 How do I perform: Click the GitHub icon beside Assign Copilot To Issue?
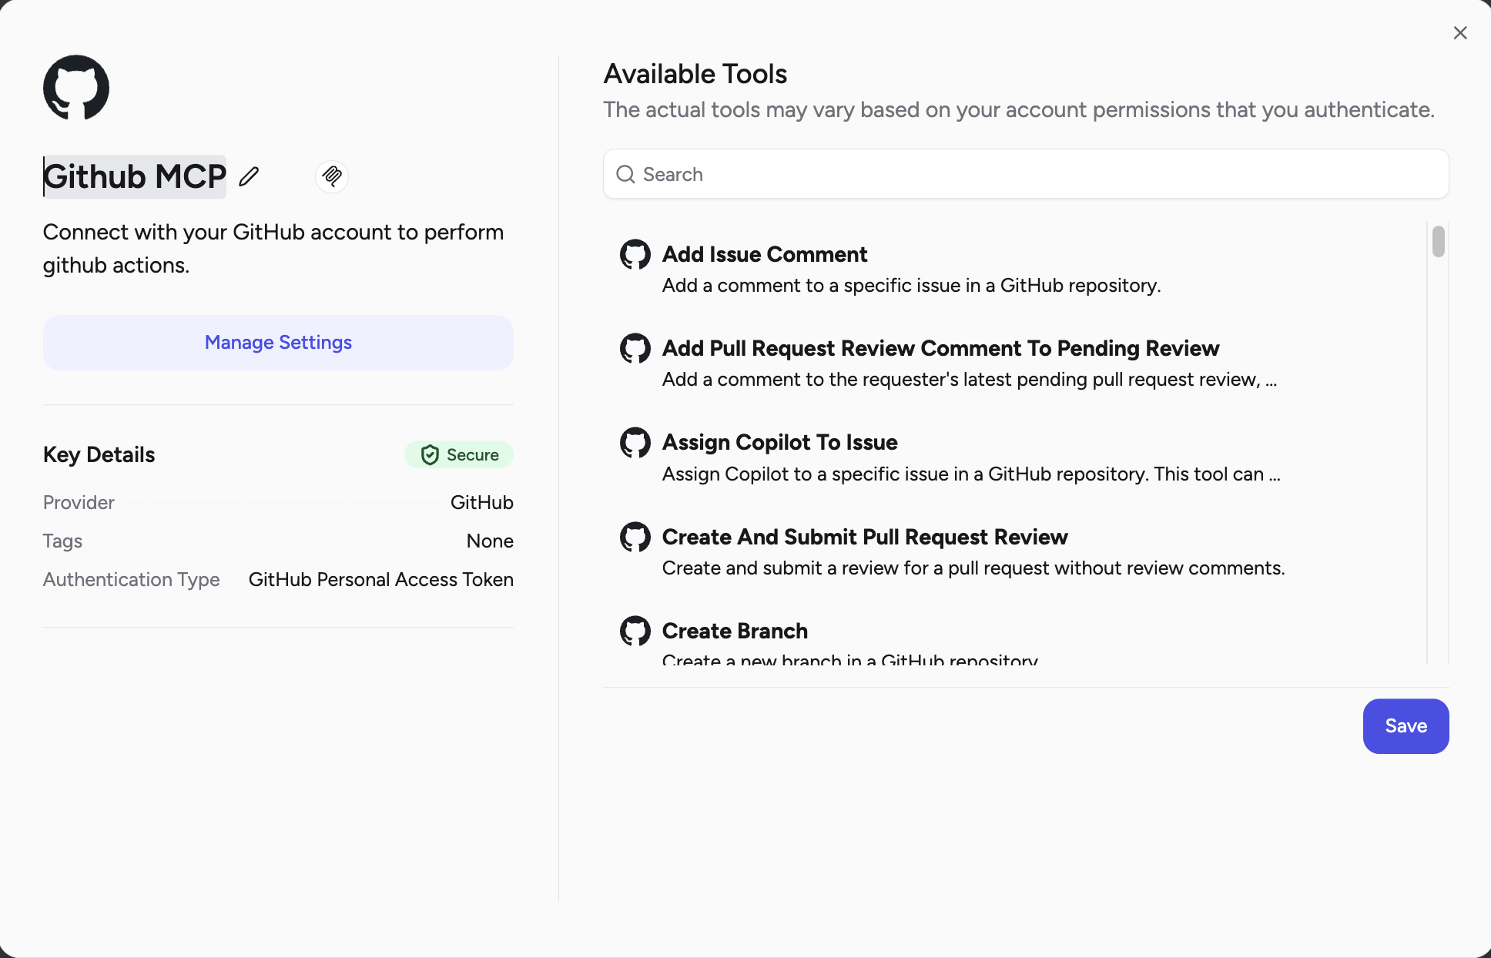(x=636, y=443)
